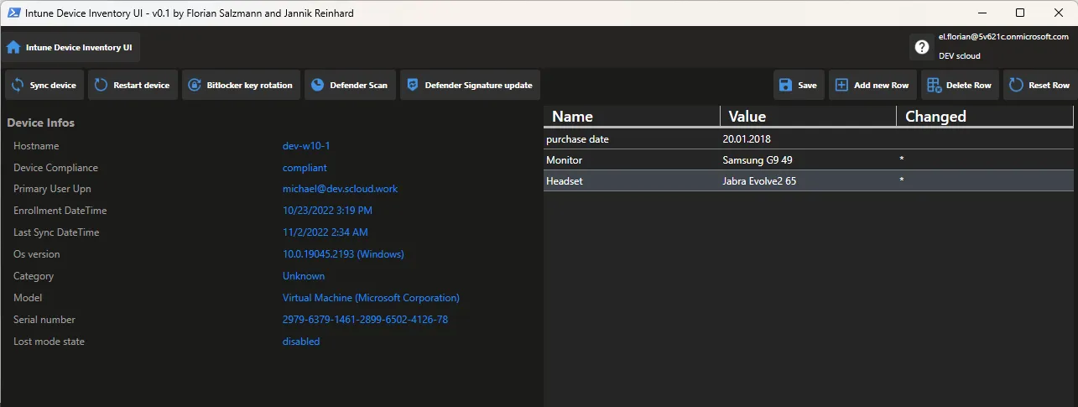
Task: Open the help question mark icon
Action: pos(923,47)
